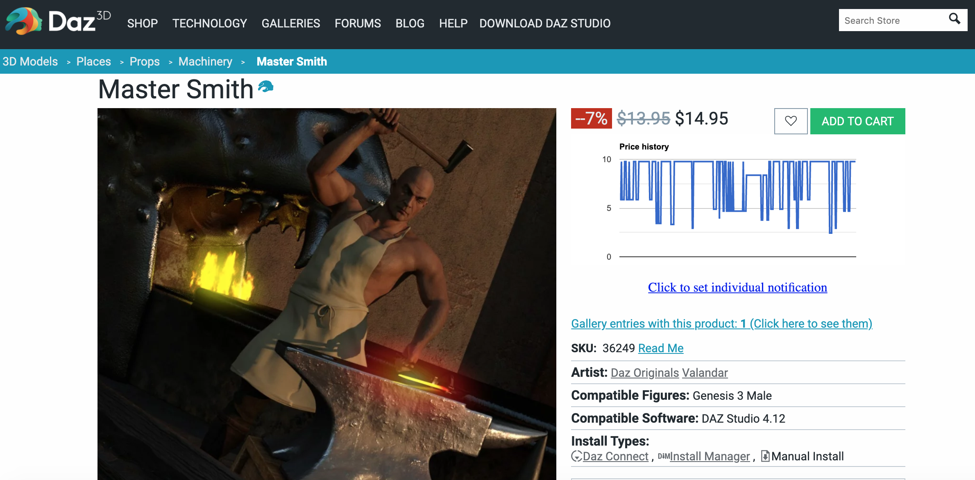This screenshot has height=480, width=975.
Task: Click the Daz Original badge beside title
Action: point(265,86)
